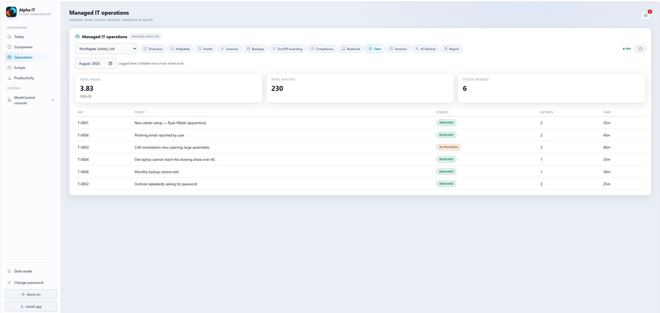Click the Scripts terminal icon in the sidebar
This screenshot has width=660, height=313.
click(x=10, y=67)
